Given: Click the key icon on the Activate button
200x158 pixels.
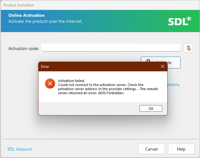Looking at the screenshot, I should click(148, 61).
